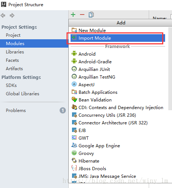Click the New Module folder icon
This screenshot has width=172, height=188.
74,30
